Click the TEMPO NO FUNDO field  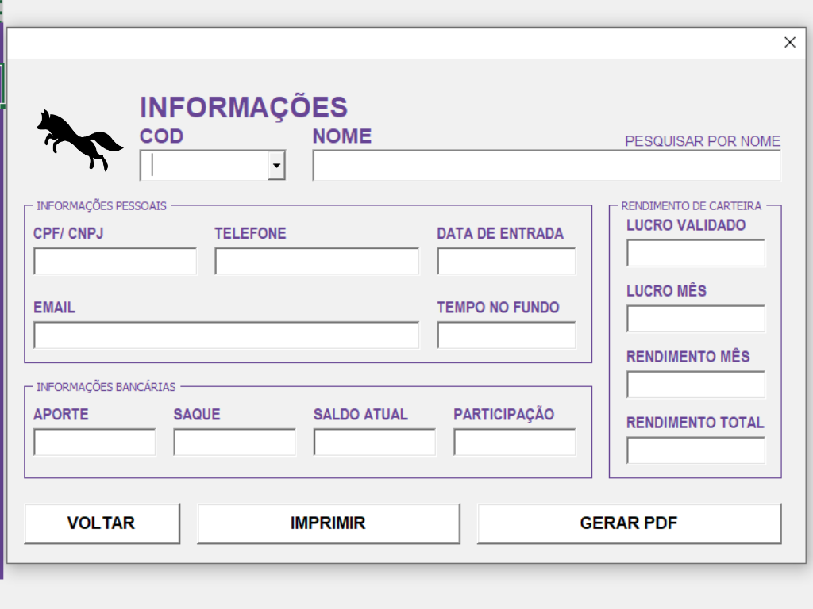[505, 335]
